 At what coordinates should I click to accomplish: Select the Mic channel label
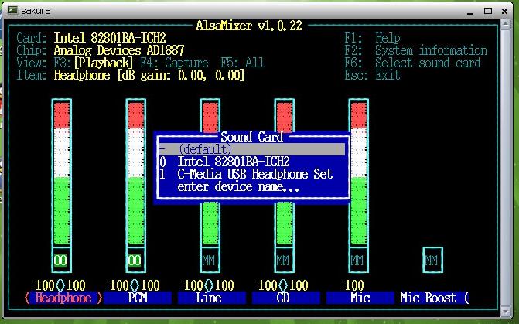point(360,298)
